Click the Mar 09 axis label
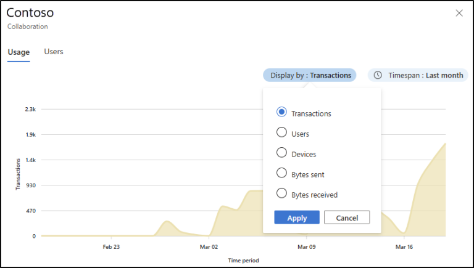The image size is (474, 268). point(307,247)
